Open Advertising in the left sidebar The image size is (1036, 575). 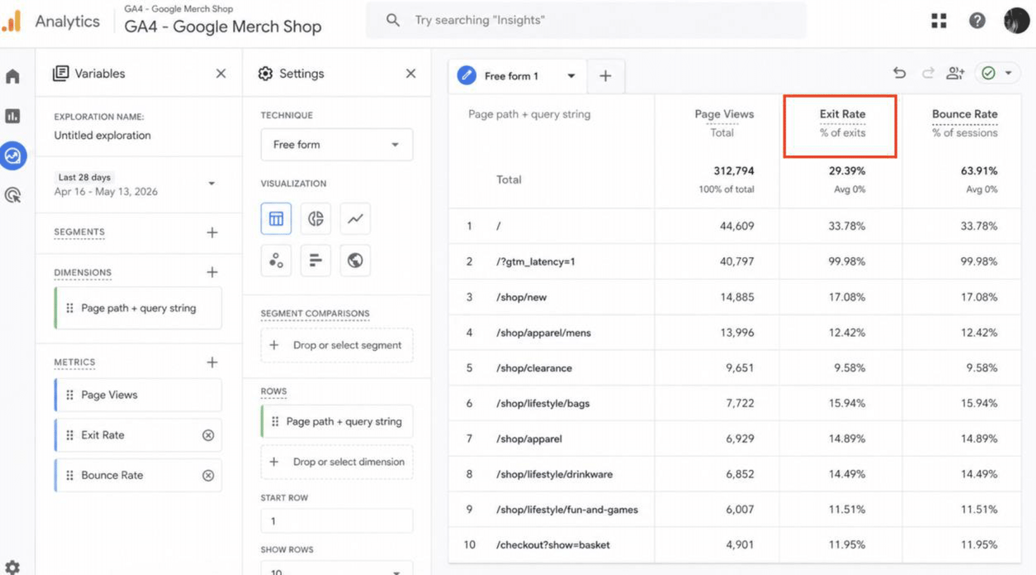click(x=13, y=195)
